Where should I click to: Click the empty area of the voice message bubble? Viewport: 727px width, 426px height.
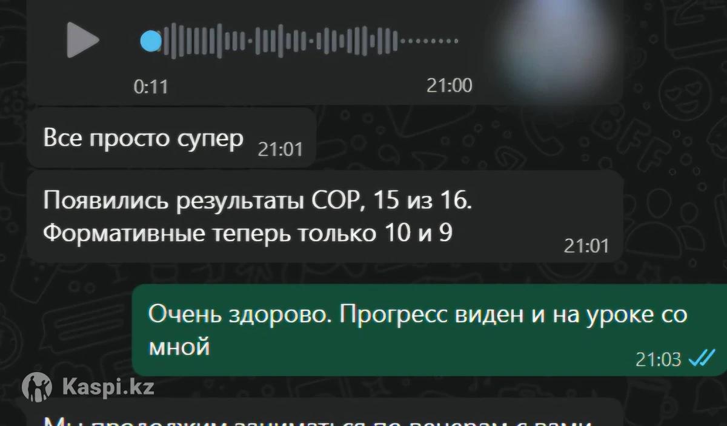click(303, 79)
